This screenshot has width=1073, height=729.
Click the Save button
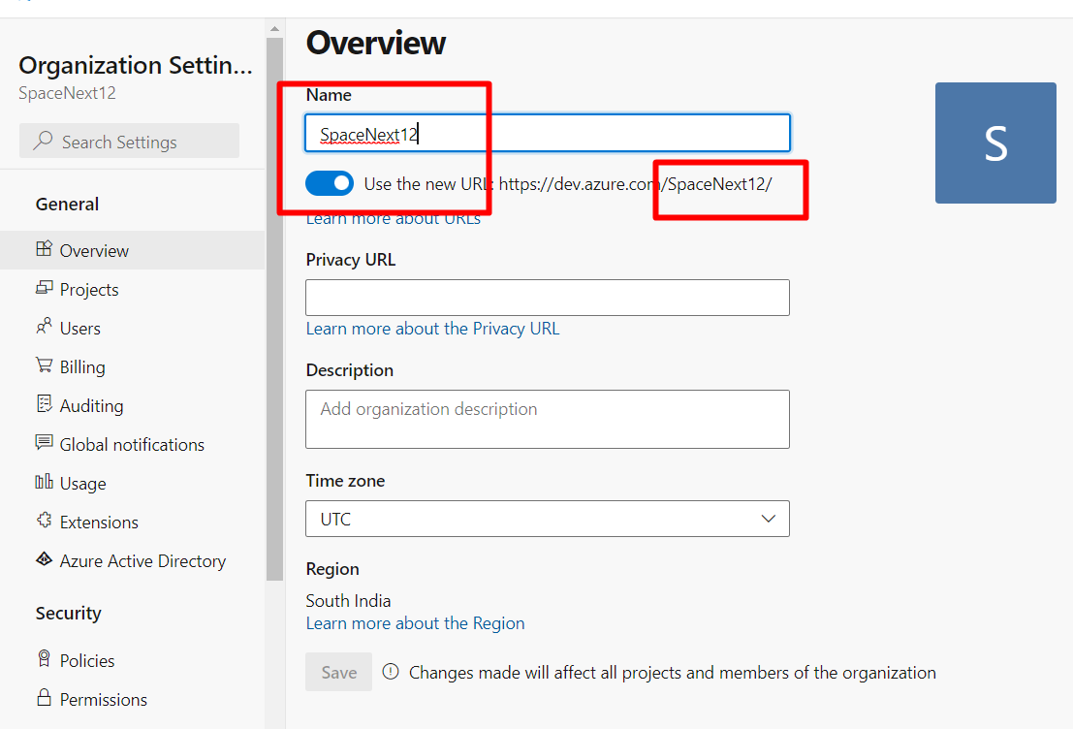click(338, 672)
